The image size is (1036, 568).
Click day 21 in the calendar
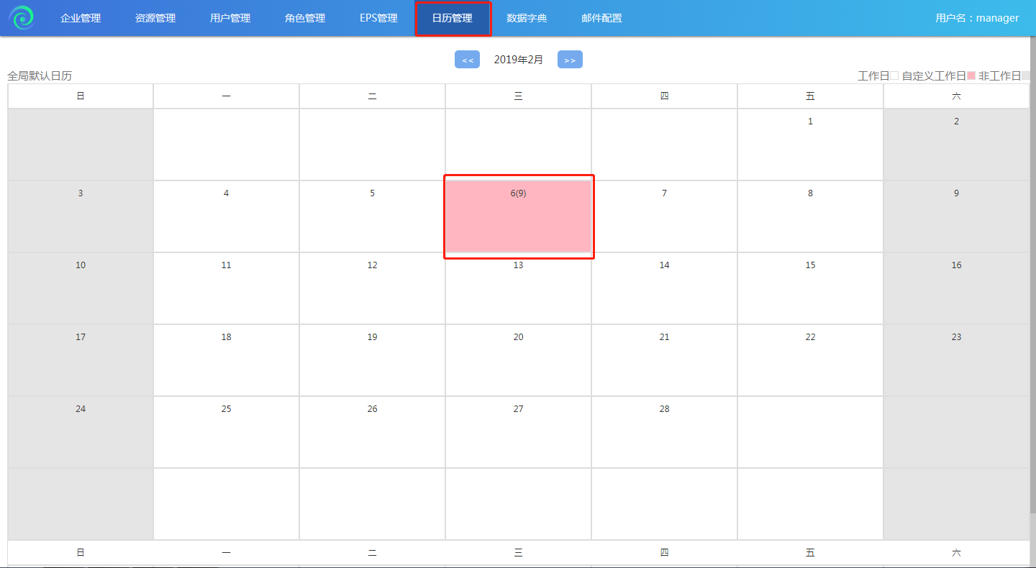(664, 360)
